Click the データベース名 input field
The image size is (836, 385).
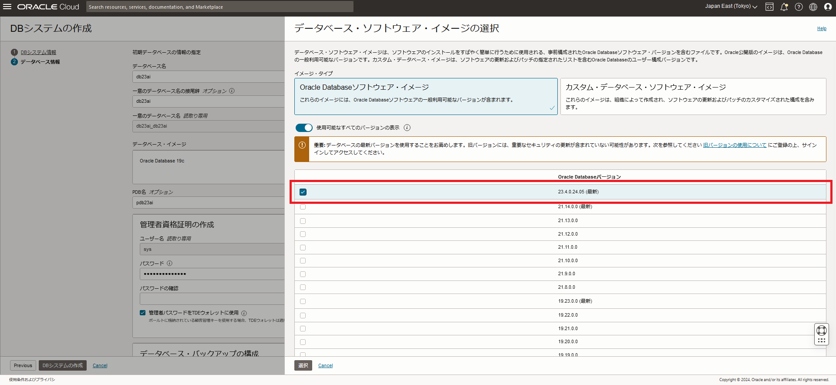pos(209,77)
